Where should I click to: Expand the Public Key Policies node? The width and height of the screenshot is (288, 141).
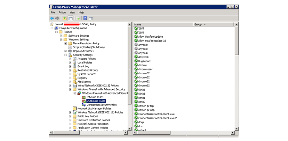coord(70,116)
